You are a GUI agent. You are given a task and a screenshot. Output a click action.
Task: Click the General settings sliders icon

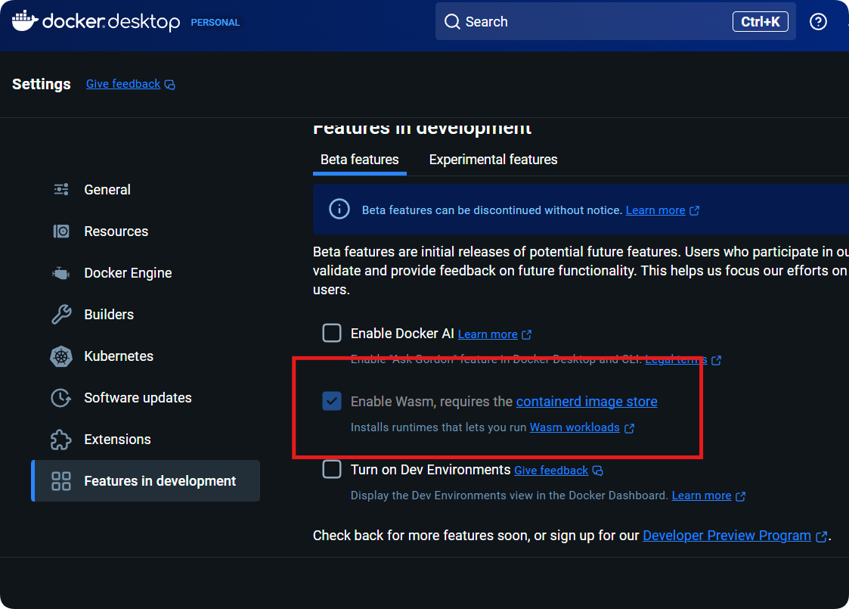pos(61,190)
